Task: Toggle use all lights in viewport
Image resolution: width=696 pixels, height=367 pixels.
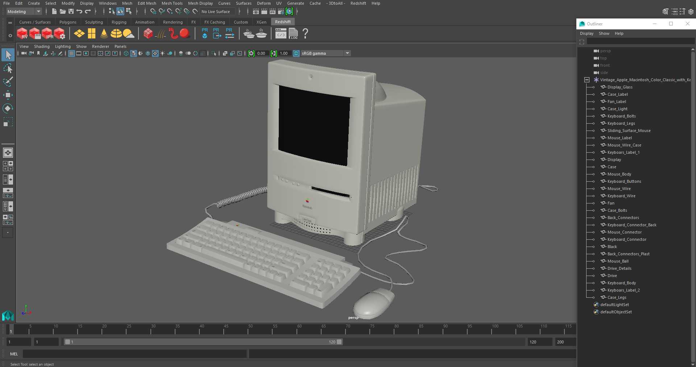Action: pyautogui.click(x=162, y=53)
